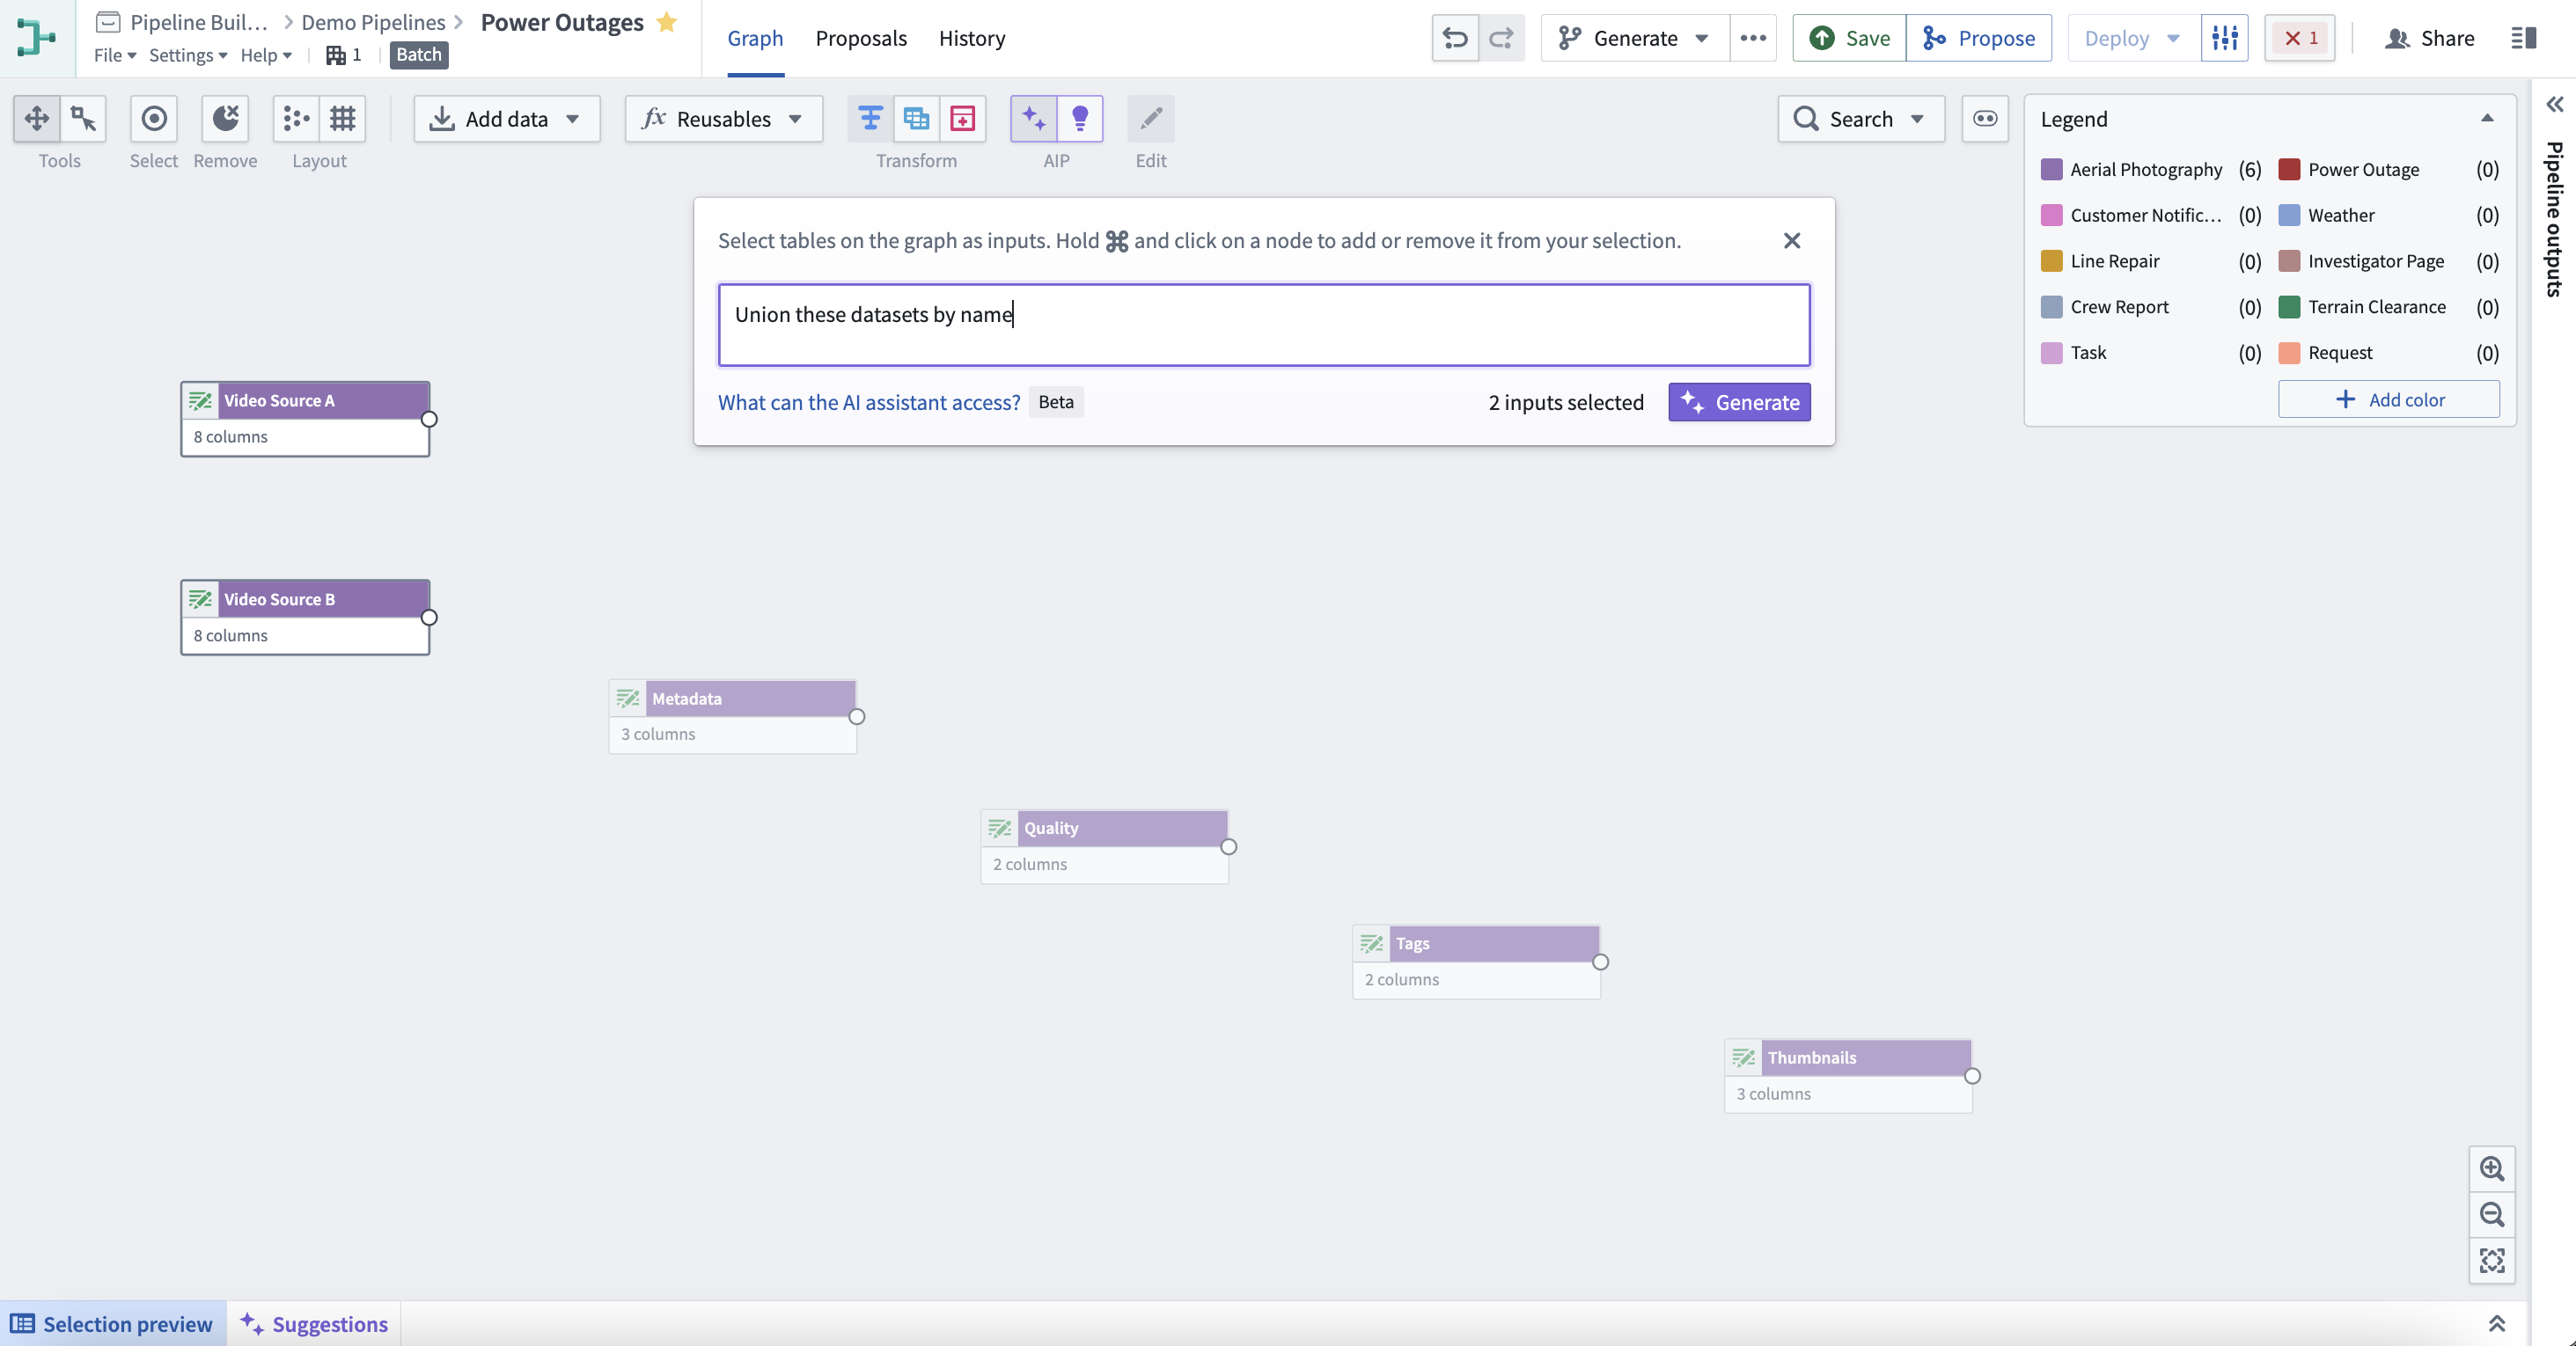Apply auto-layout with dots icon
This screenshot has height=1346, width=2576.
[296, 119]
